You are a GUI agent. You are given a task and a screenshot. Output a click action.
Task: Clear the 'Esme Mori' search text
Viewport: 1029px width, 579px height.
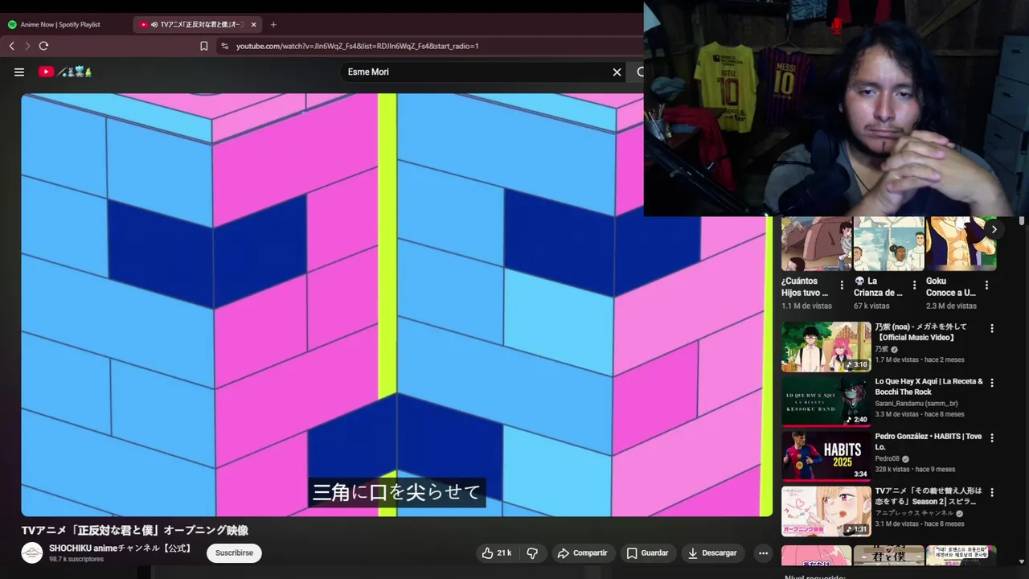[617, 72]
